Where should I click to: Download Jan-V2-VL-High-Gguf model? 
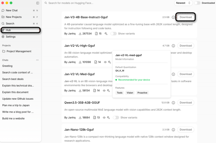[186, 46]
